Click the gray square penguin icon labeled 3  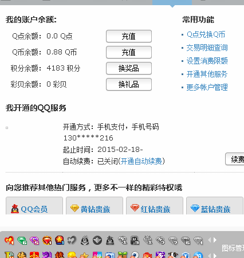(135, 240)
